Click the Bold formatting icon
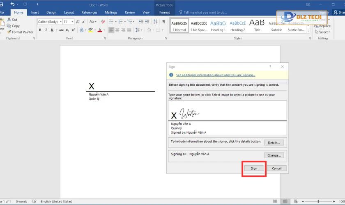This screenshot has height=205, width=345. (40, 30)
